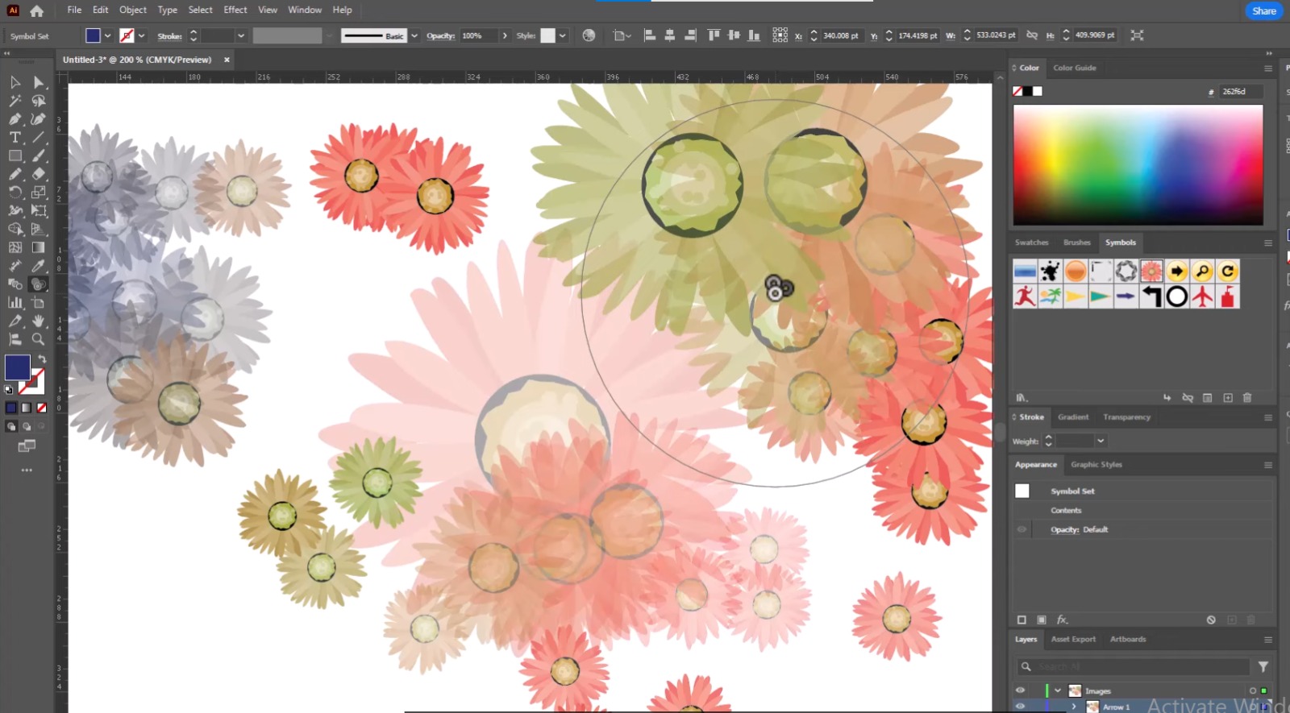Click the Place Symbol Instance icon
This screenshot has height=713, width=1290.
click(1167, 397)
